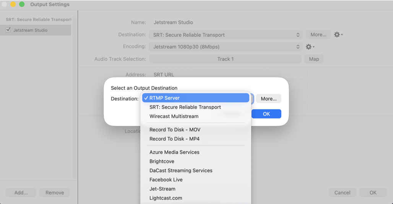Viewport: 393px width, 204px height.
Task: Open the Encoding preset dropdown
Action: click(x=226, y=47)
